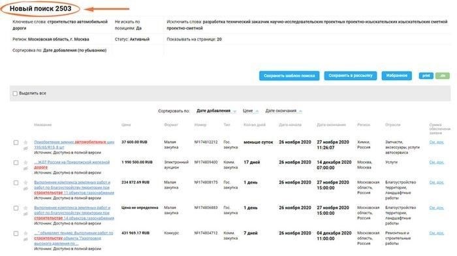This screenshot has width=457, height=256.
Task: Click 'Сохранить шаблон поиска' button
Action: tap(289, 76)
